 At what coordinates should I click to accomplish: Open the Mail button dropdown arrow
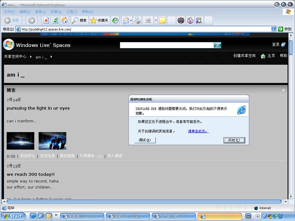[131, 20]
